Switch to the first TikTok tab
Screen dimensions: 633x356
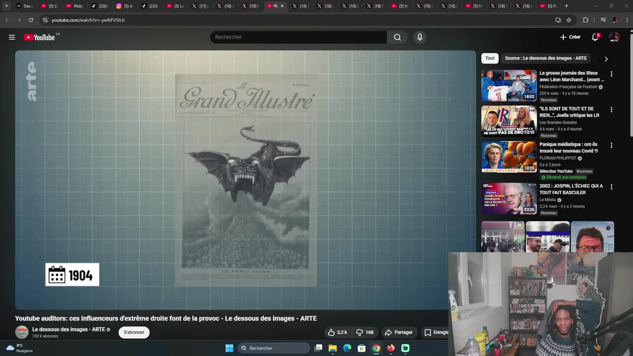[x=100, y=6]
